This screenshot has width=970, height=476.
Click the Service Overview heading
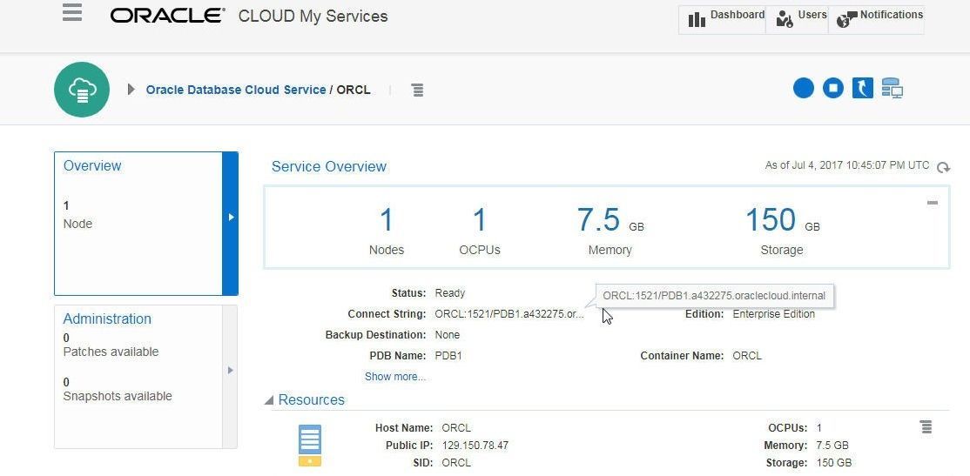coord(328,166)
